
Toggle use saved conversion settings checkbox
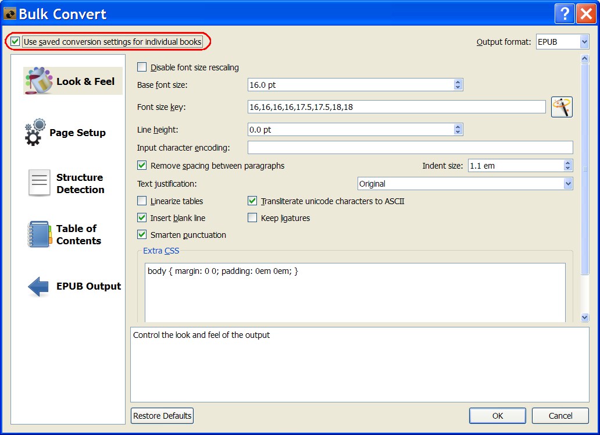(x=15, y=42)
